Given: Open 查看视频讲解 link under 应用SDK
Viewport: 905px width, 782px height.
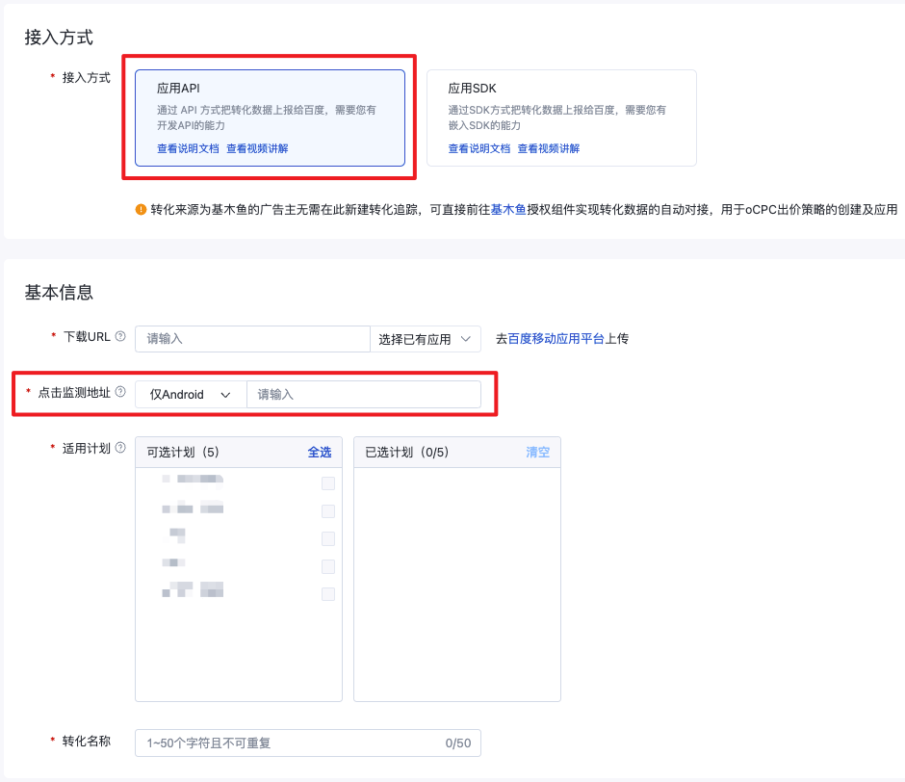Looking at the screenshot, I should [x=549, y=148].
